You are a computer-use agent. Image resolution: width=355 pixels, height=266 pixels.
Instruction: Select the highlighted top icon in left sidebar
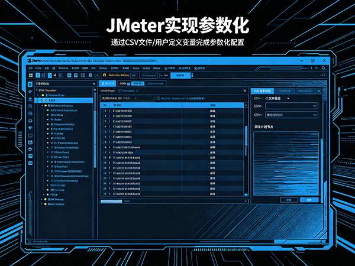pos(30,85)
